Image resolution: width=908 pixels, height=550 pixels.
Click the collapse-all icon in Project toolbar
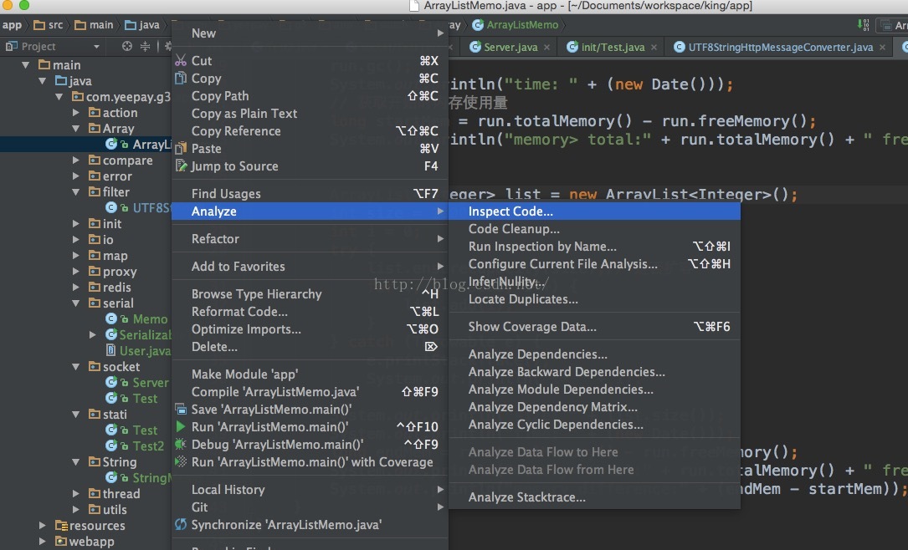point(146,47)
